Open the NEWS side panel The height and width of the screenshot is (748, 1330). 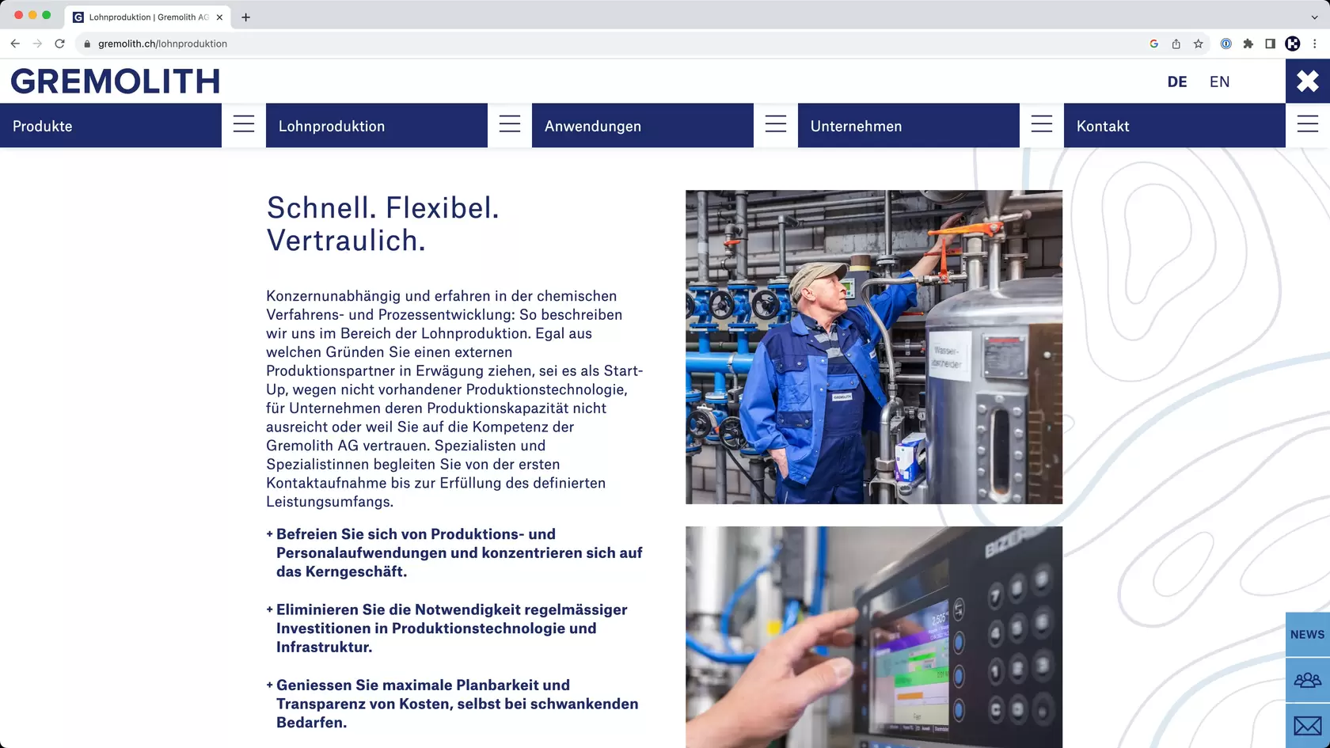pyautogui.click(x=1307, y=634)
